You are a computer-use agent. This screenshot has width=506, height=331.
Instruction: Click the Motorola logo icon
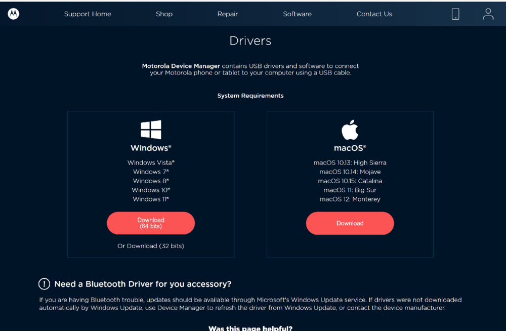(x=14, y=14)
